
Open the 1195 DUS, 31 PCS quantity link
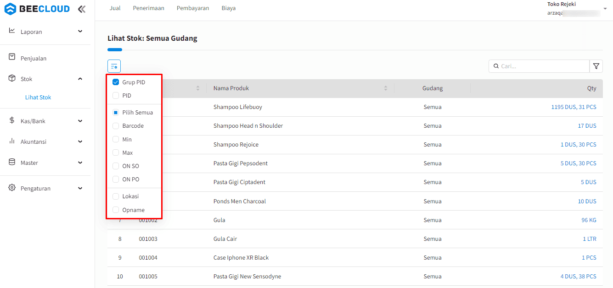click(x=574, y=107)
